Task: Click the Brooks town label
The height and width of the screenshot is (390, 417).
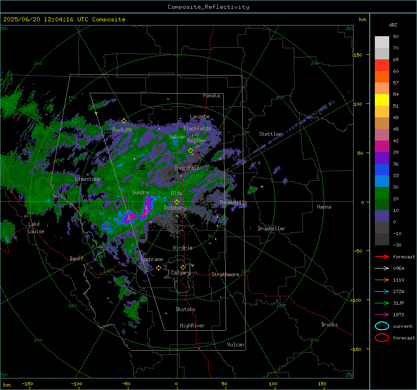Action: coord(329,325)
